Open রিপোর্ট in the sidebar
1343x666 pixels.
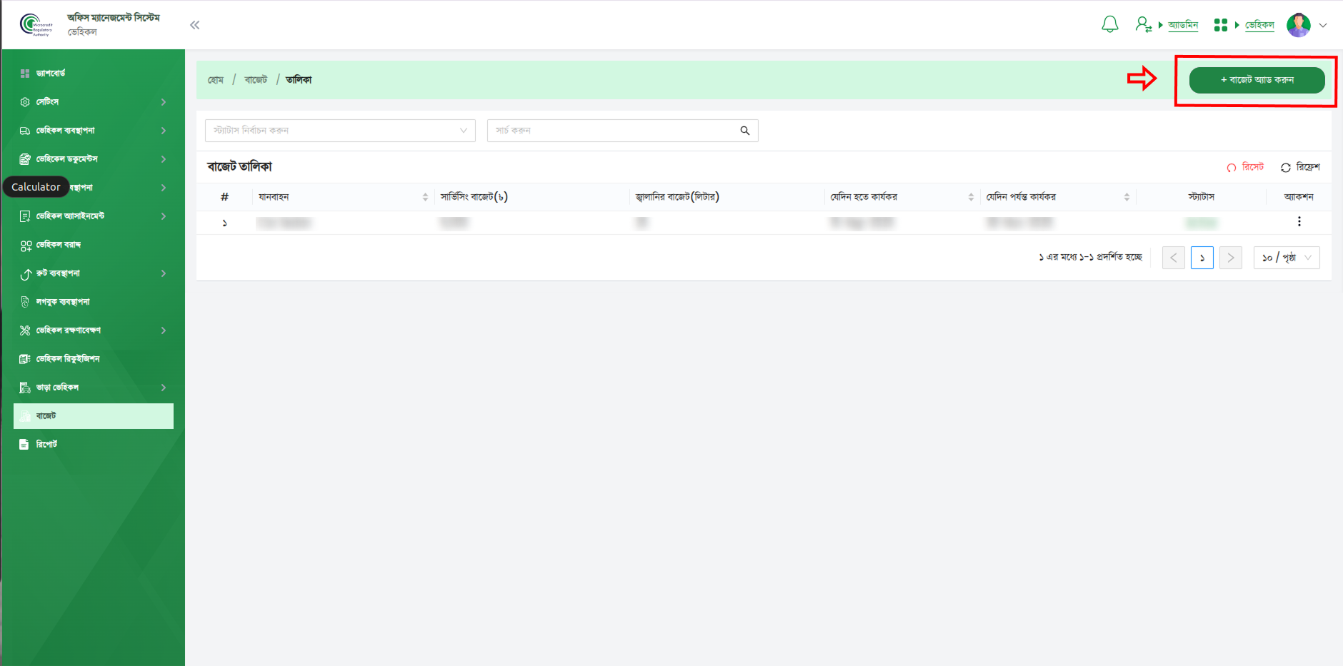click(x=46, y=444)
